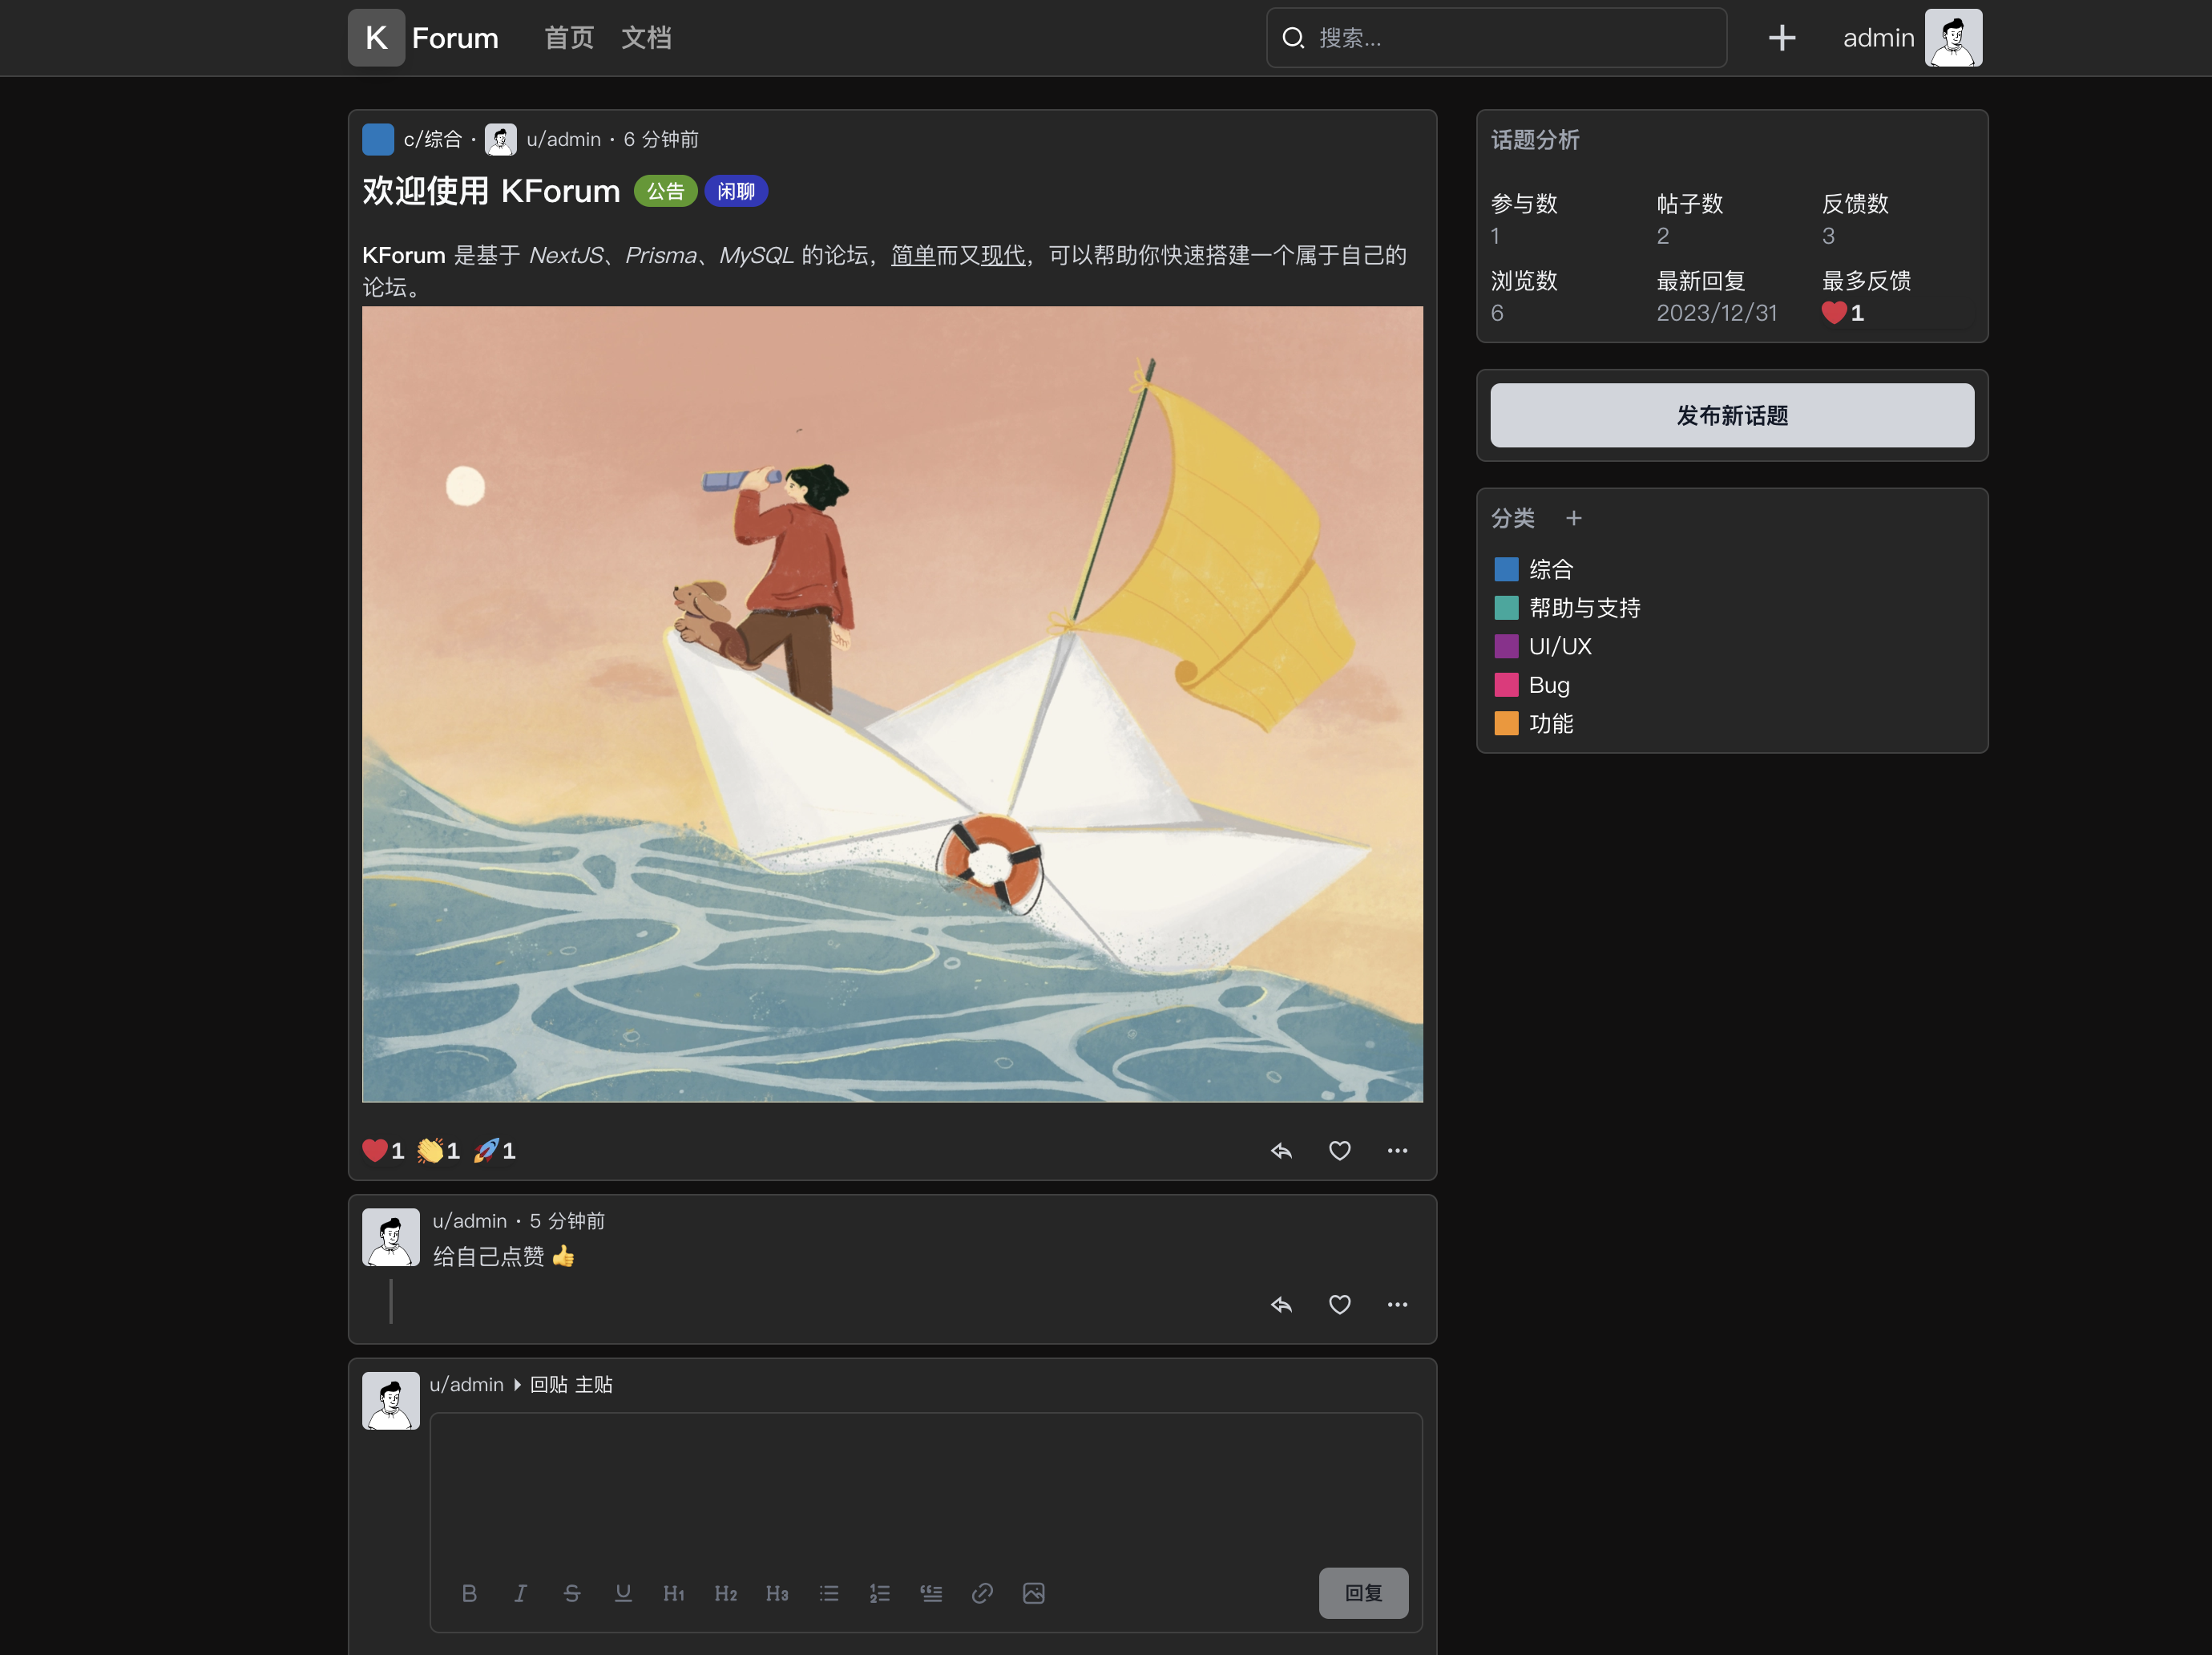Insert link using the chain icon
Screen dimensions: 2212x1655
982,1593
